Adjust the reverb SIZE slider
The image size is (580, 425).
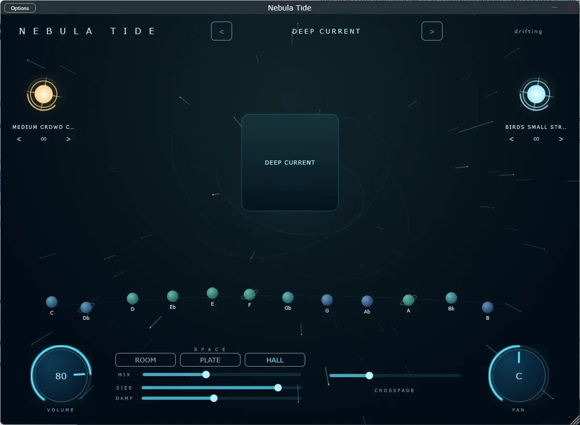point(222,388)
